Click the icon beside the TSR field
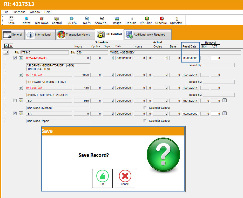The width and height of the screenshot is (243, 198). (21, 113)
